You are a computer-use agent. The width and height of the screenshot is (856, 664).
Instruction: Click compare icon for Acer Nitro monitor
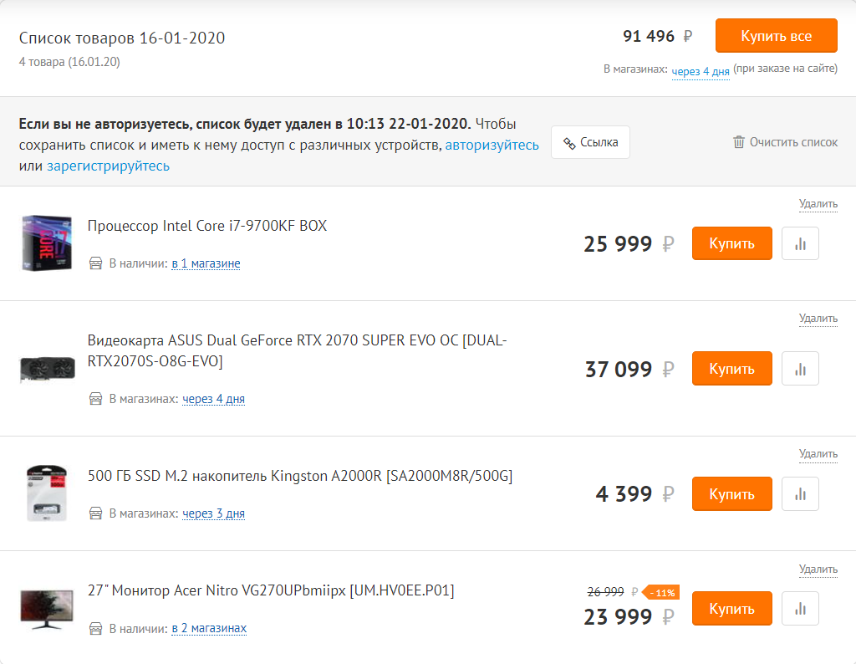pos(800,609)
